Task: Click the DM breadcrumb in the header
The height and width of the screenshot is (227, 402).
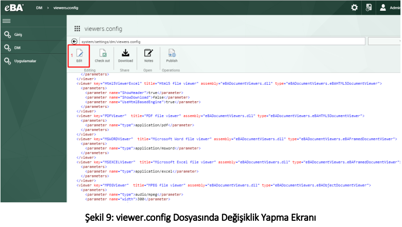Action: tap(39, 8)
